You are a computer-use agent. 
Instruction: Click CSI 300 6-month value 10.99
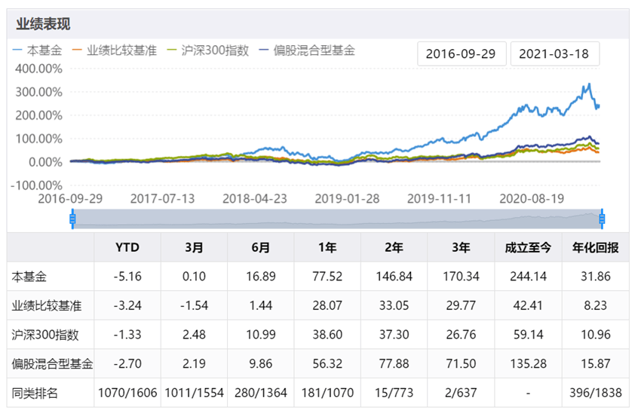click(x=261, y=335)
